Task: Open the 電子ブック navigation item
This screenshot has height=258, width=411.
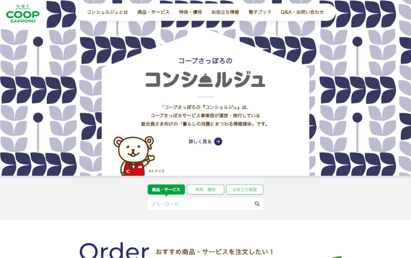Action: click(260, 12)
